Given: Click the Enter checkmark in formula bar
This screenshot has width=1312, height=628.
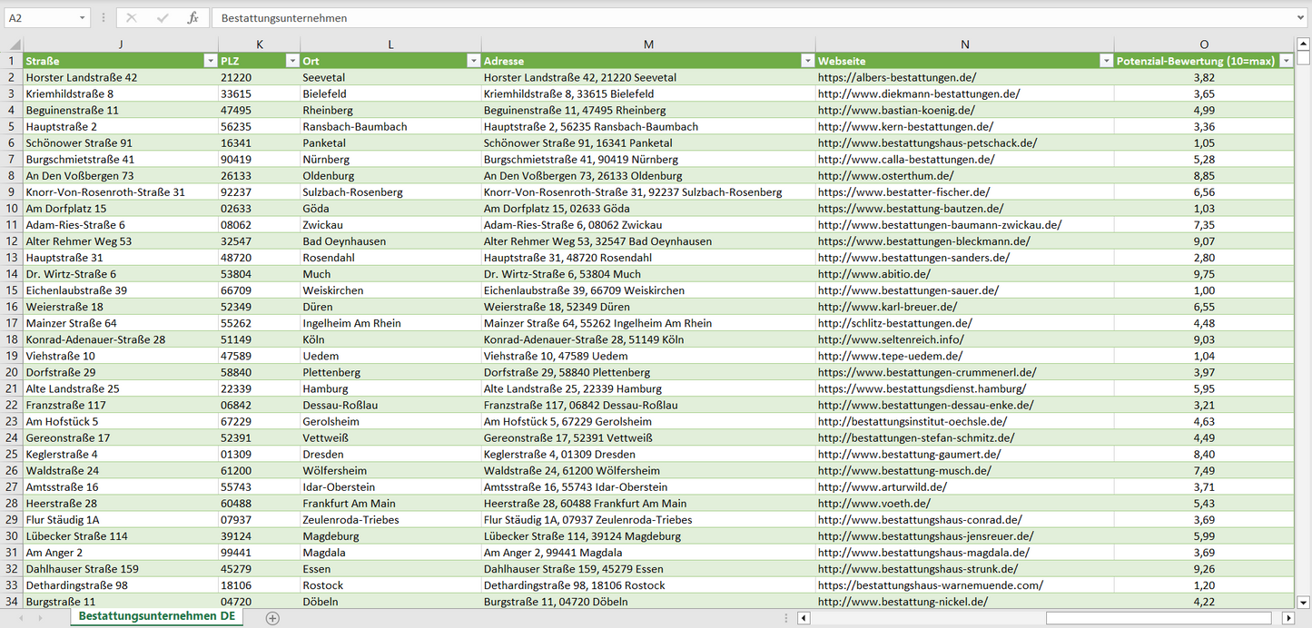Looking at the screenshot, I should 163,18.
